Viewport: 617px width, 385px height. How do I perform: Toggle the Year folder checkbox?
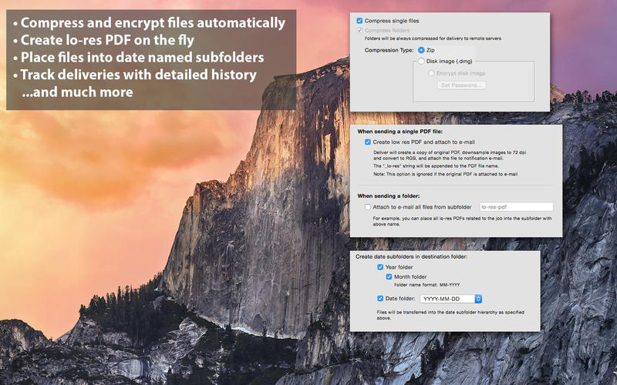click(x=381, y=267)
